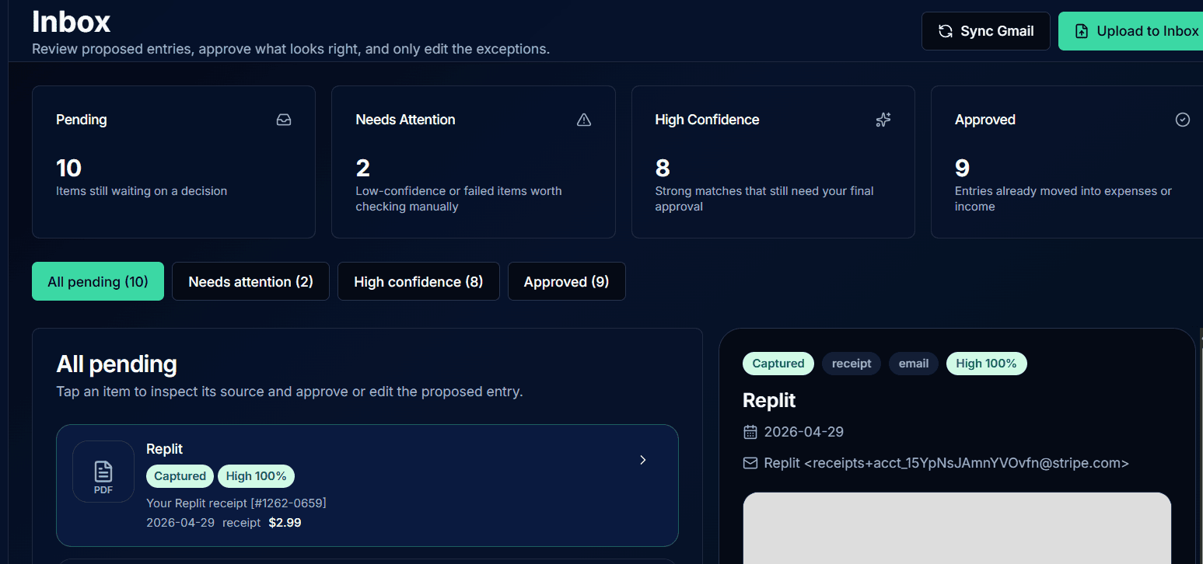Click the Replit name in the list item

click(x=165, y=449)
